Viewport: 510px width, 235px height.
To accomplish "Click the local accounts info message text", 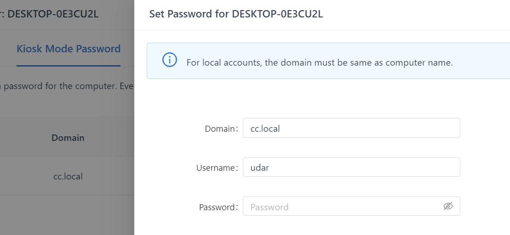I will (319, 62).
